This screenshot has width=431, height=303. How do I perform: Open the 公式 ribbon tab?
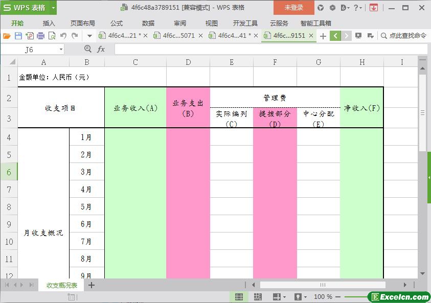(x=117, y=24)
